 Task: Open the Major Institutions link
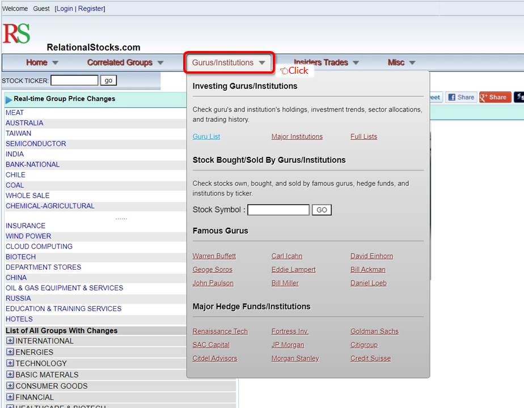pos(297,137)
